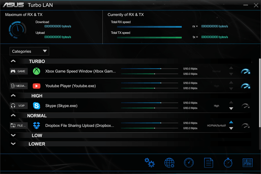Open the document log icon
This screenshot has width=261, height=174.
pos(208,163)
